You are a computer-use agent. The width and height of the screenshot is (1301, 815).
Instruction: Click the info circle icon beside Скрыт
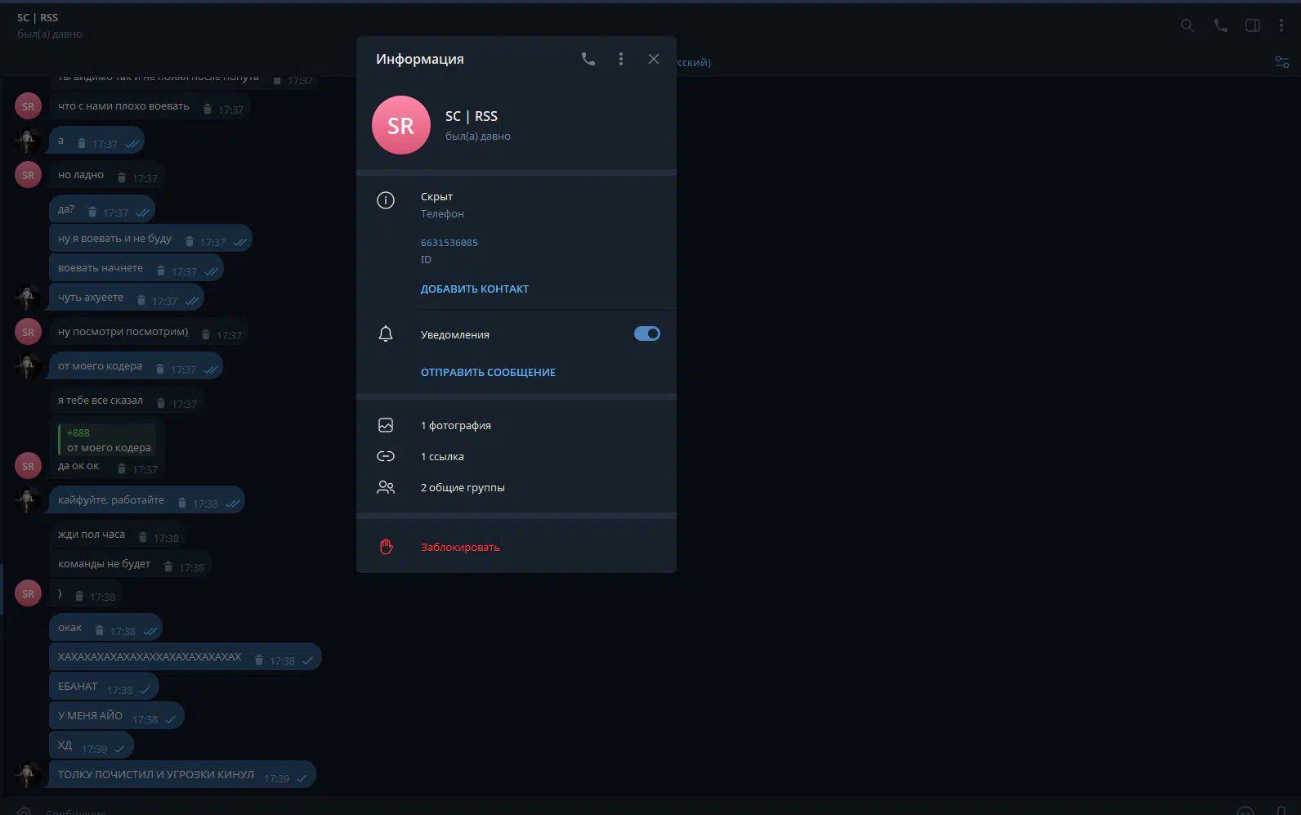click(x=386, y=200)
